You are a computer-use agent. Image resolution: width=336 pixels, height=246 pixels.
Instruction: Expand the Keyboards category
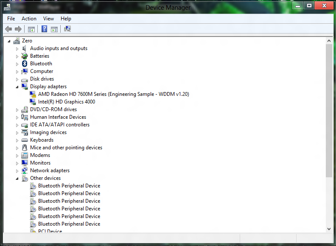click(x=17, y=140)
